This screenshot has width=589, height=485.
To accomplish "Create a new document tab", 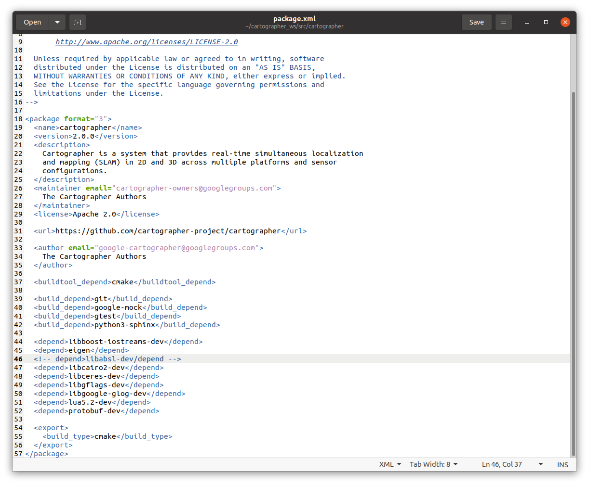I will [x=78, y=22].
